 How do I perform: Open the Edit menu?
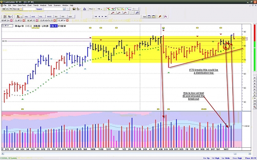click(x=9, y=5)
